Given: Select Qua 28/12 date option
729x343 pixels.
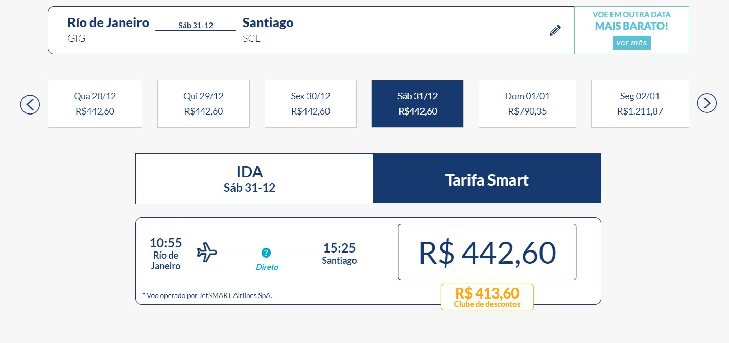Looking at the screenshot, I should (94, 104).
